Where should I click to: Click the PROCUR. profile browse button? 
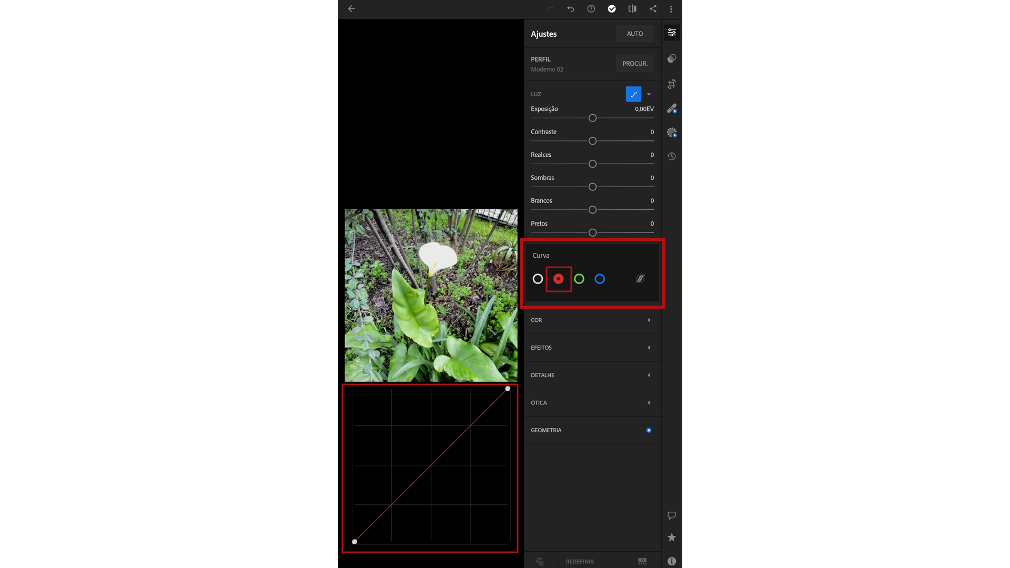coord(634,64)
